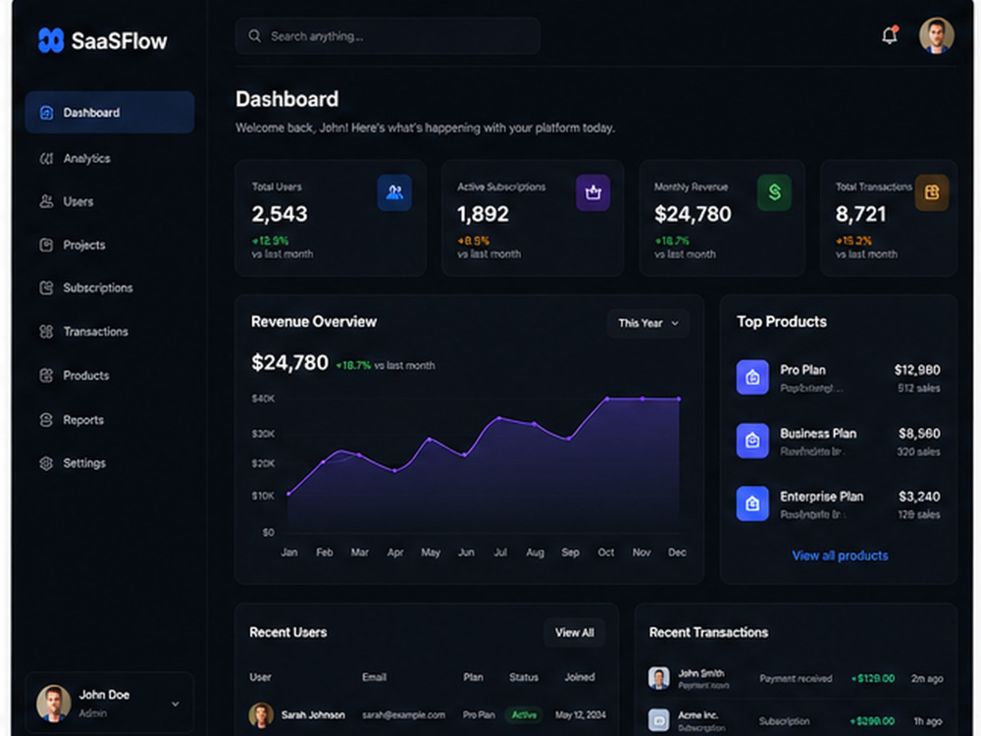Open the This Year dropdown

coord(648,324)
